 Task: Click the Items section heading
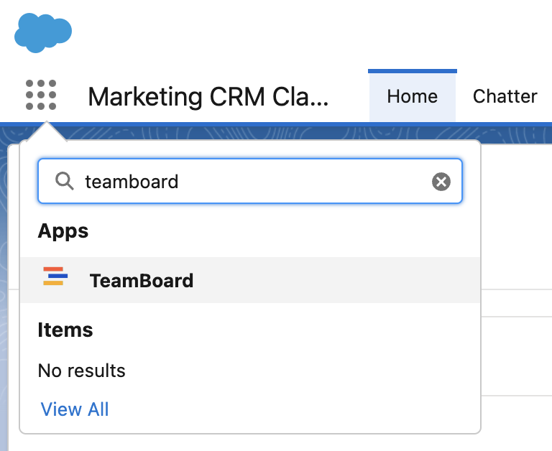pyautogui.click(x=65, y=330)
